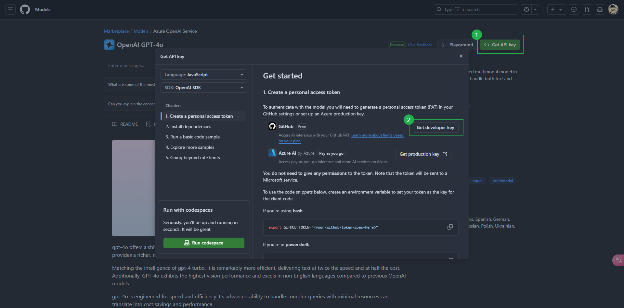Click the Free label next to GitHub
624x308 pixels.
pyautogui.click(x=302, y=127)
